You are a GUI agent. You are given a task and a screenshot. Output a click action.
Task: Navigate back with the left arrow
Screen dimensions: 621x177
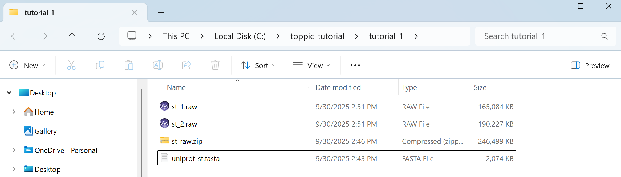coord(15,36)
